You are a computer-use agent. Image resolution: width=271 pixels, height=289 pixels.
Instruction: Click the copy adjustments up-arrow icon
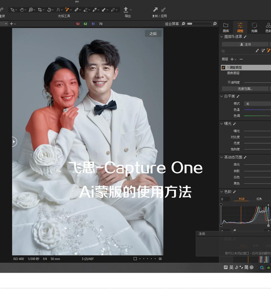[155, 9]
